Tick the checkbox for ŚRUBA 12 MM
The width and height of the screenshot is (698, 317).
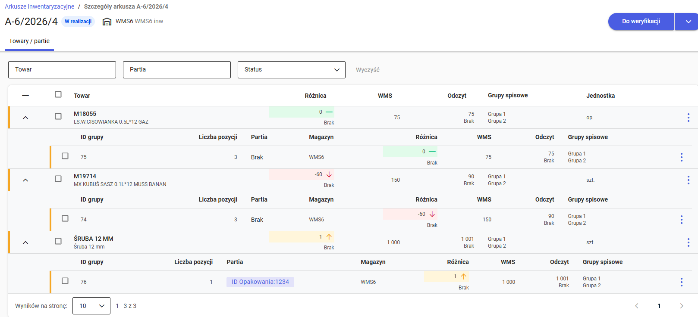tap(58, 241)
